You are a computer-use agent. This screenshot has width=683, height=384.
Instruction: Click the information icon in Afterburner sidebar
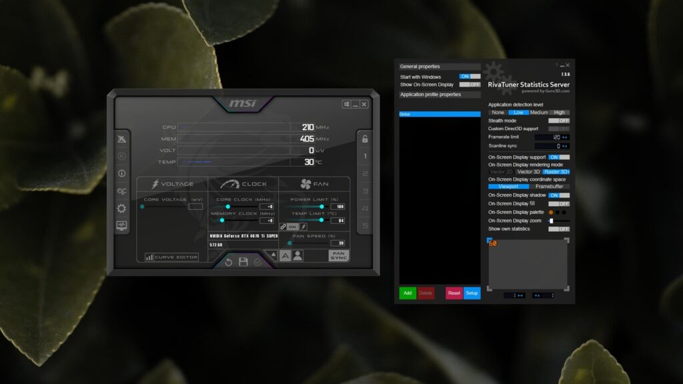tap(121, 173)
